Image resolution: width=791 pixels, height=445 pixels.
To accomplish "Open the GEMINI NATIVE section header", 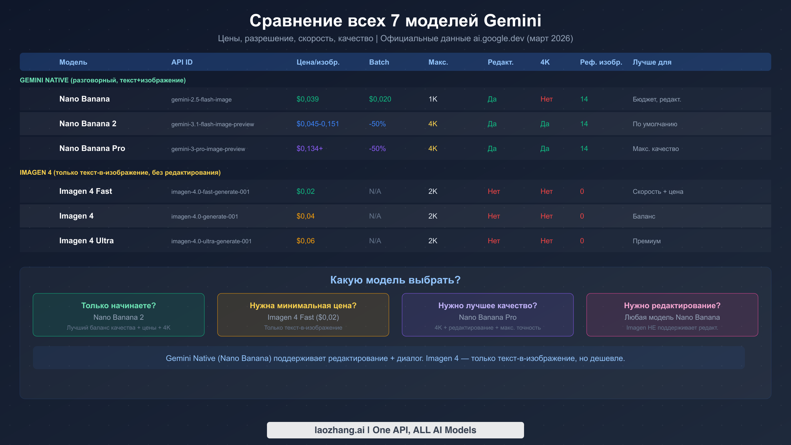I will click(x=103, y=80).
